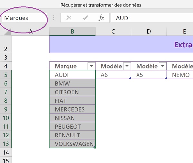This screenshot has height=163, width=193.
Task: Click the Select All corner triangle
Action: point(8,32)
